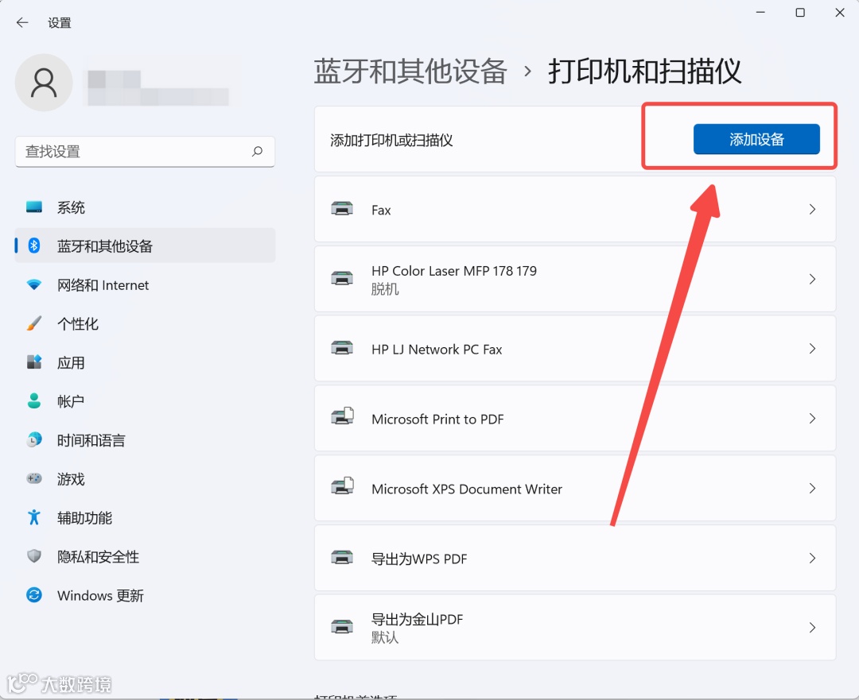Screen dimensions: 859x700
Task: Open the 导出为WPS PDF chevron
Action: (812, 559)
